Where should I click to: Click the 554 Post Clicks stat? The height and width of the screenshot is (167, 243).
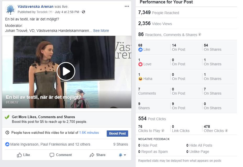click(152, 119)
